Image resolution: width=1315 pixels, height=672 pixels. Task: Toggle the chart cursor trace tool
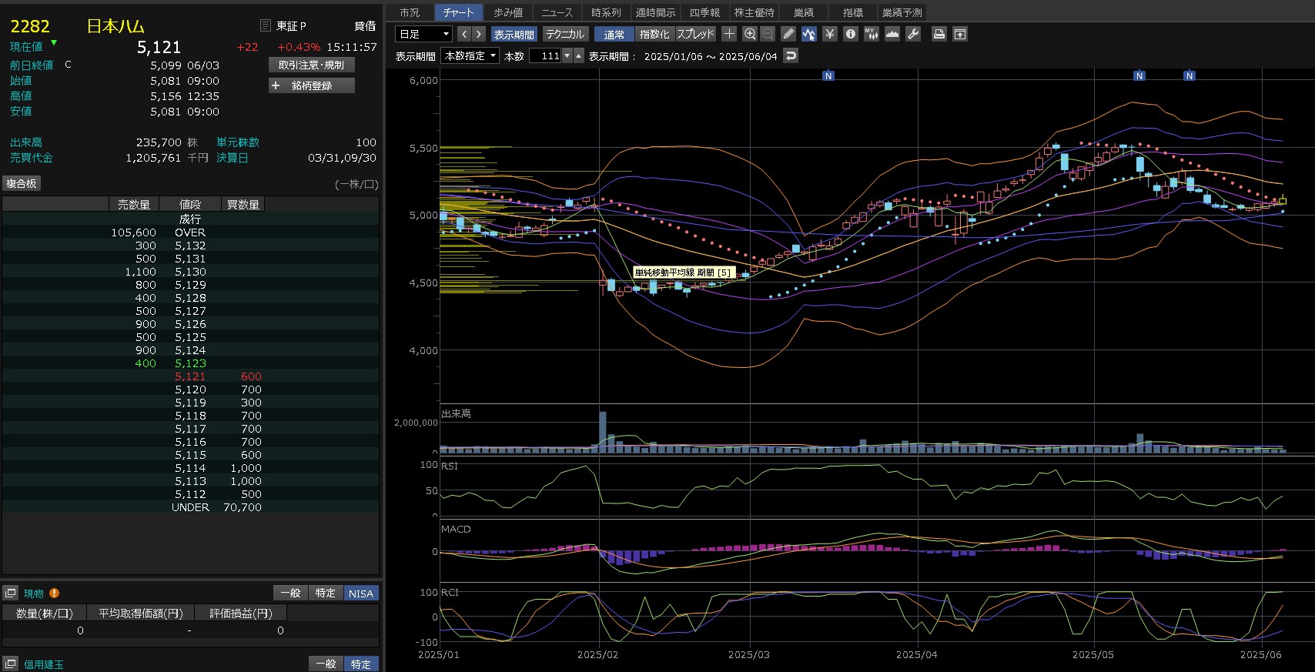pyautogui.click(x=808, y=34)
